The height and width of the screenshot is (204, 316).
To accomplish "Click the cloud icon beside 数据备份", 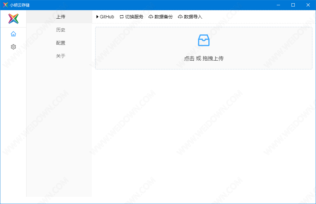I will pos(151,17).
